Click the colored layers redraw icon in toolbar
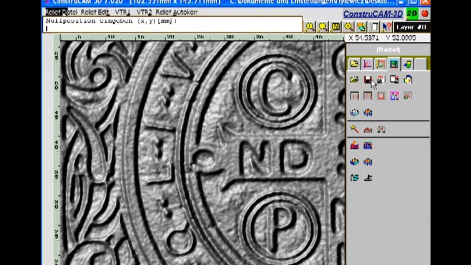 click(361, 27)
